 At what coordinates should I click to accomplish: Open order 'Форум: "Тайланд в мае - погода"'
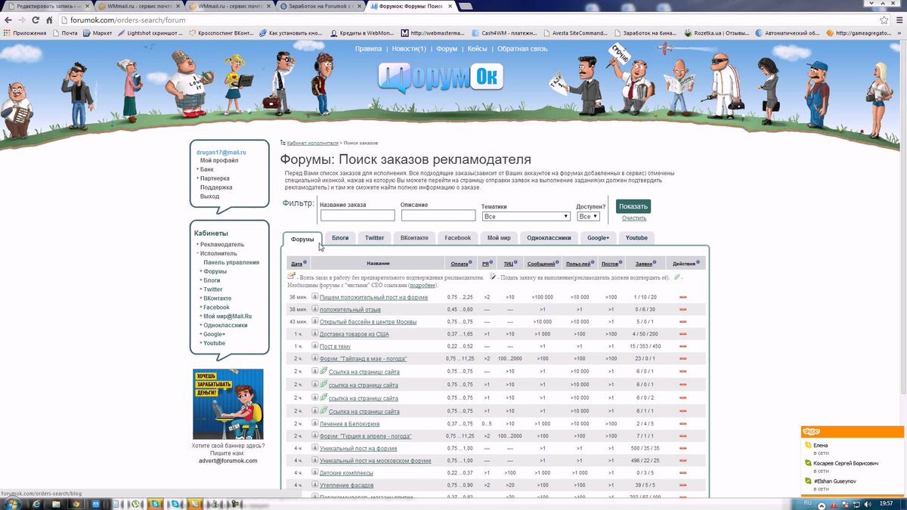click(x=364, y=359)
